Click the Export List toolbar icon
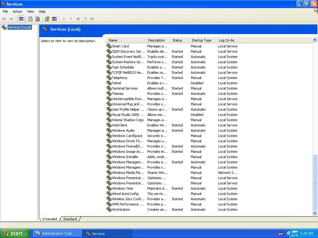Image resolution: width=318 pixels, height=238 pixels. point(38,19)
